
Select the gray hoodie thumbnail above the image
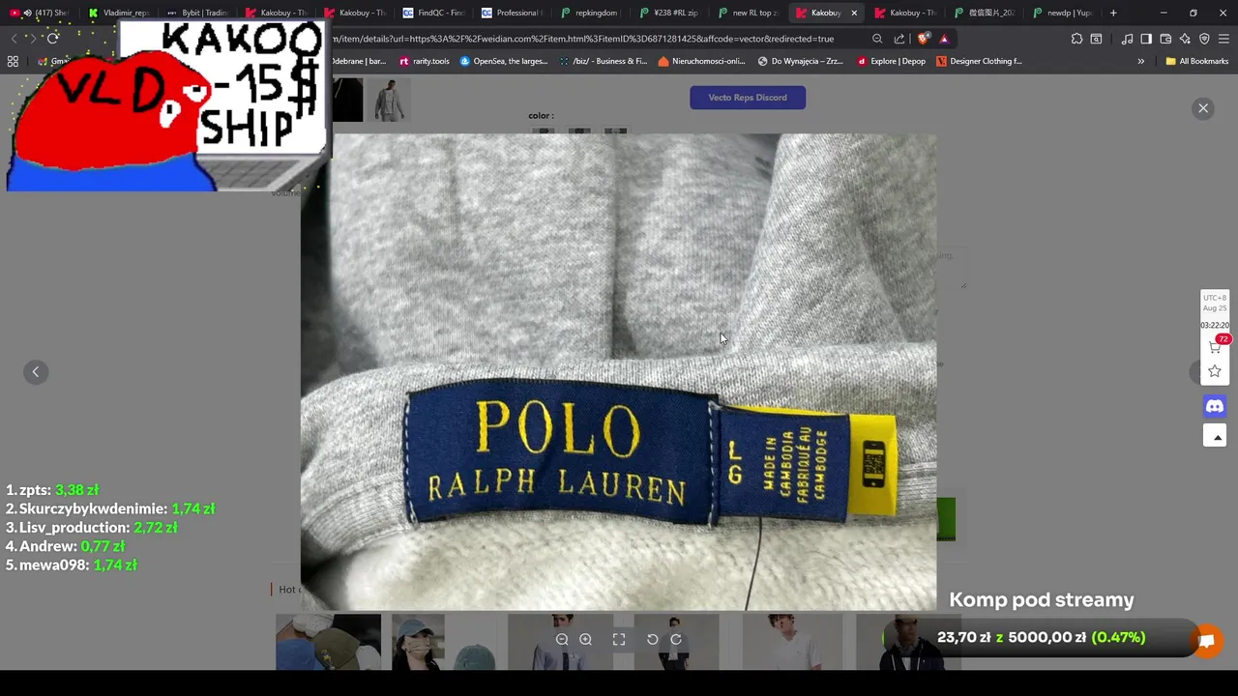point(389,101)
